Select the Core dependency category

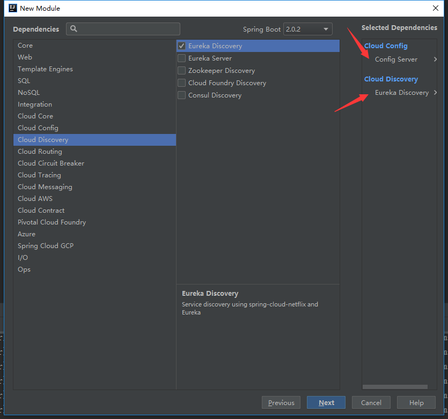94,46
